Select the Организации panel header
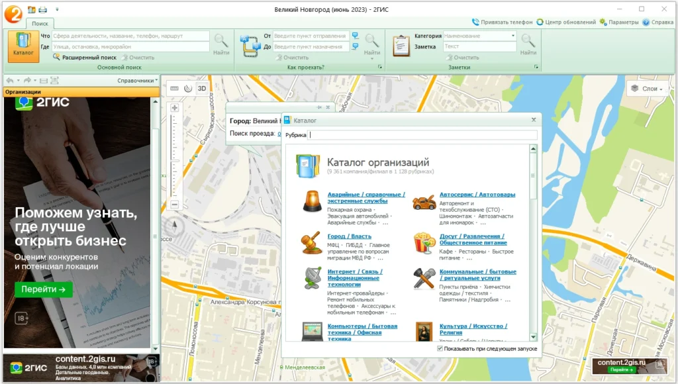Image resolution: width=678 pixels, height=384 pixels. click(x=81, y=91)
